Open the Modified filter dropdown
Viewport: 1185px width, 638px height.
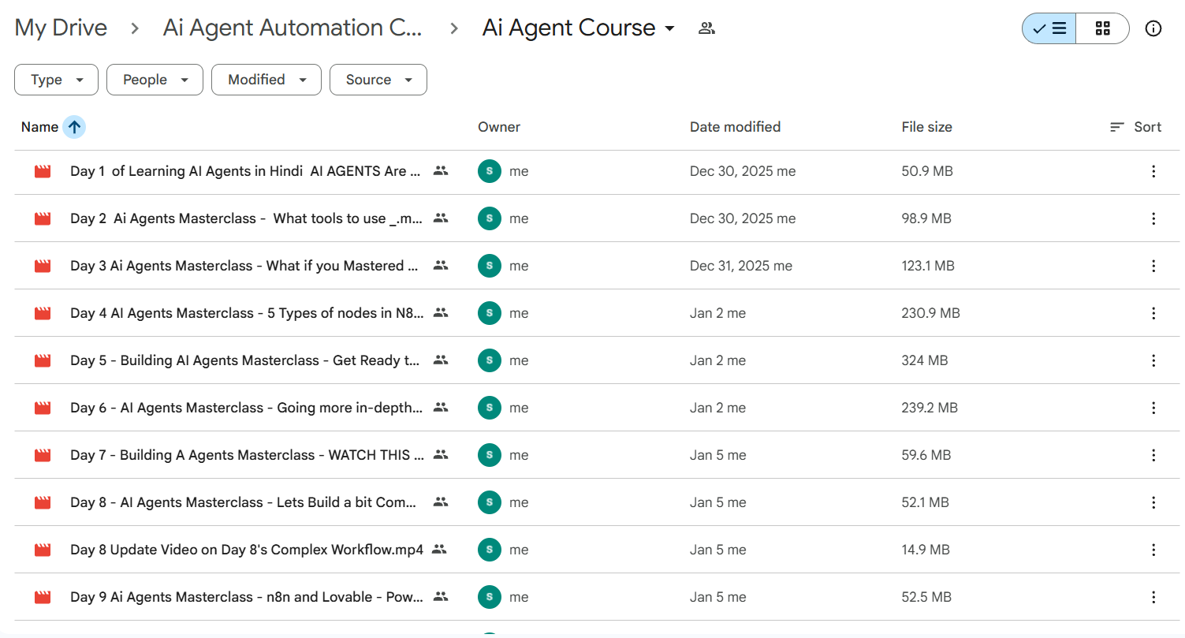pos(266,80)
